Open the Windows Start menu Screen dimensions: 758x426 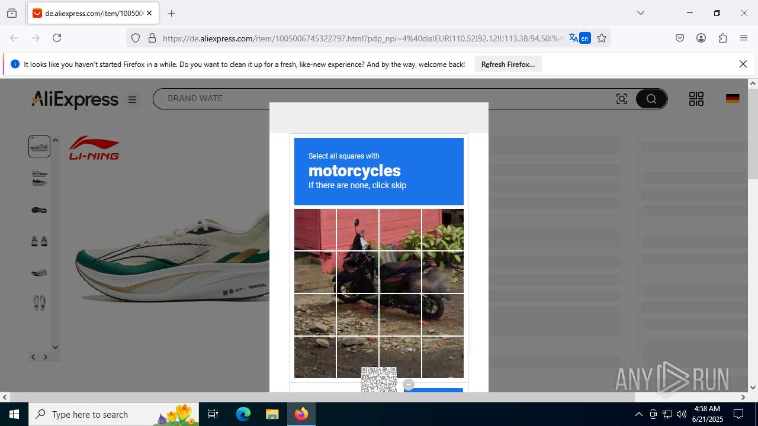[14, 414]
